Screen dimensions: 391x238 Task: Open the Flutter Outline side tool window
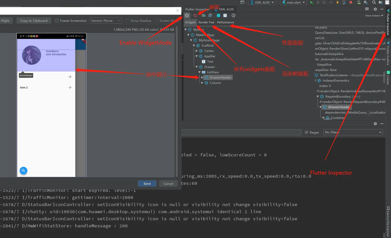click(x=388, y=54)
